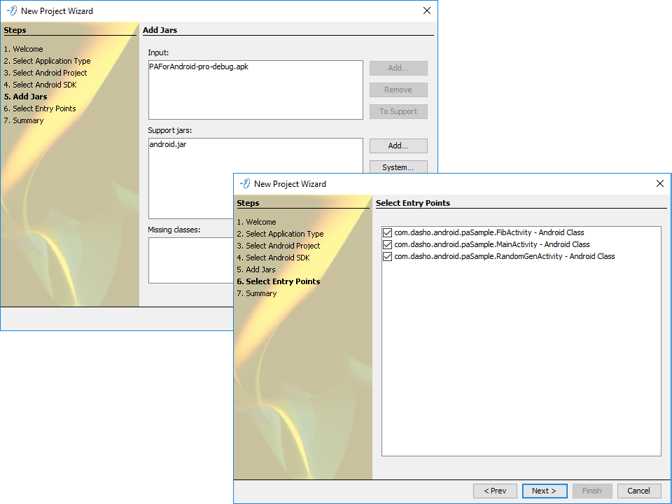672x504 pixels.
Task: Click the Missing classes list box
Action: [189, 259]
